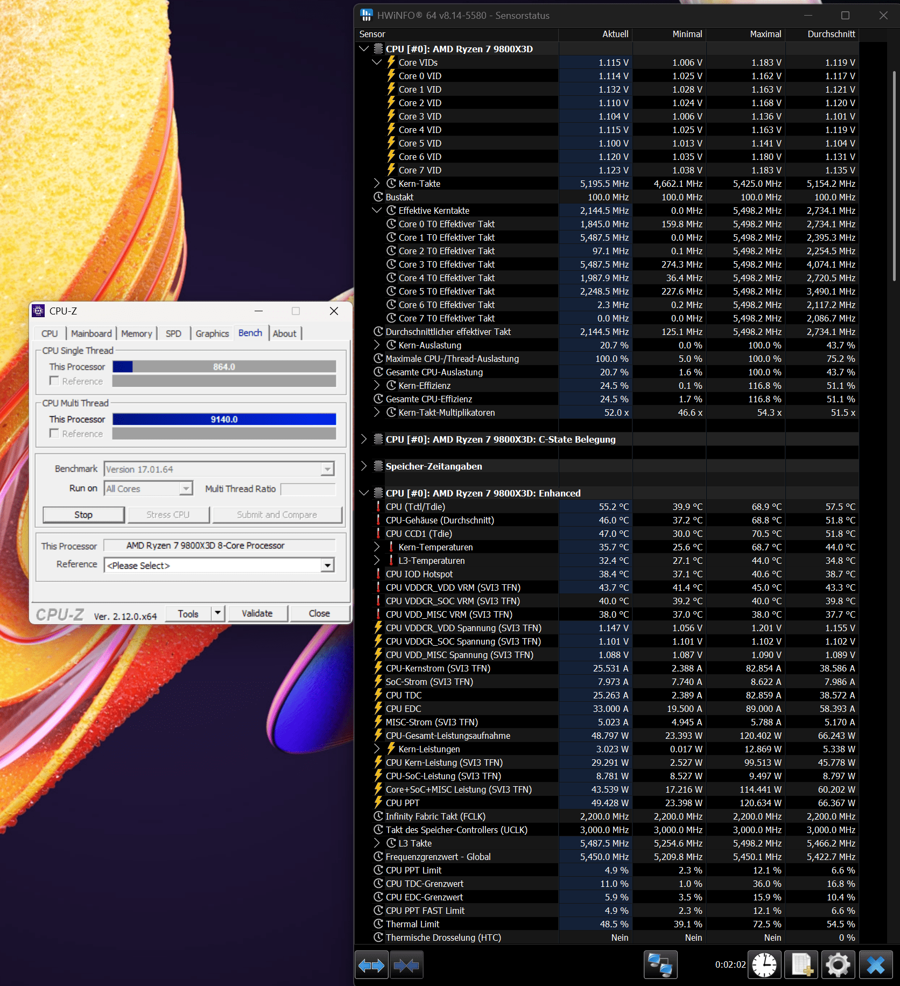Switch to the Graphics tab in CPU-Z
This screenshot has height=986, width=900.
(212, 333)
